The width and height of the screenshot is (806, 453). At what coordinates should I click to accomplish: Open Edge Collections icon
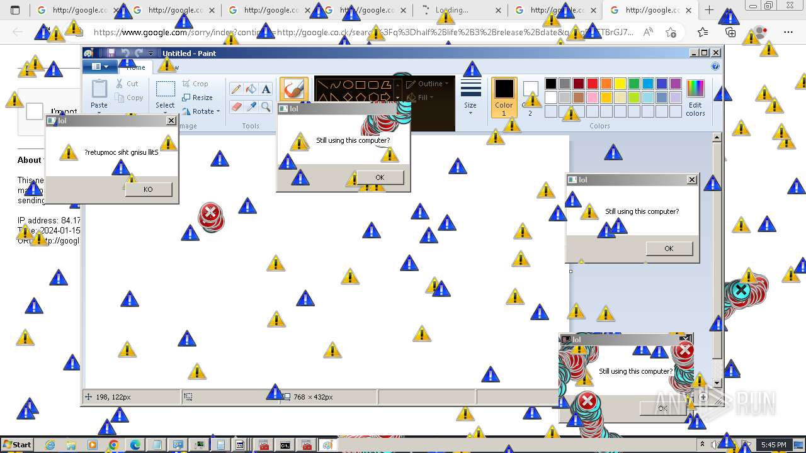coord(730,32)
